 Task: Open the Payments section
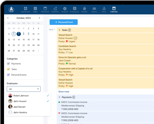pos(45,9)
